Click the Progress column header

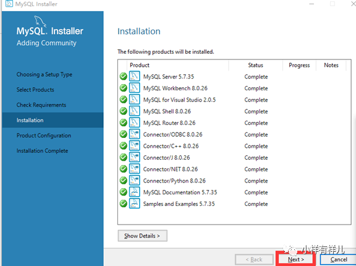tap(299, 65)
